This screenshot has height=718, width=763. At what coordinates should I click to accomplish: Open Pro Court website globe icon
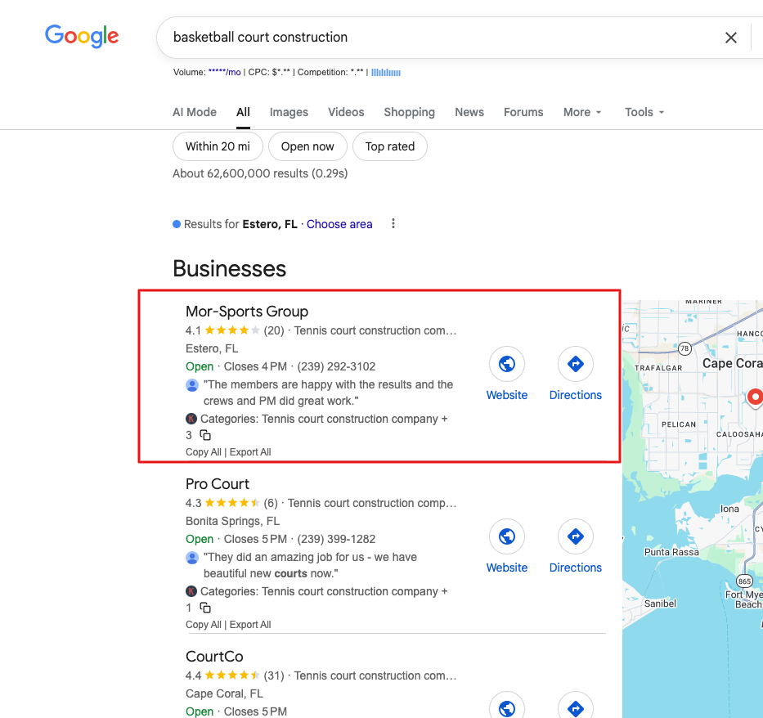tap(507, 536)
